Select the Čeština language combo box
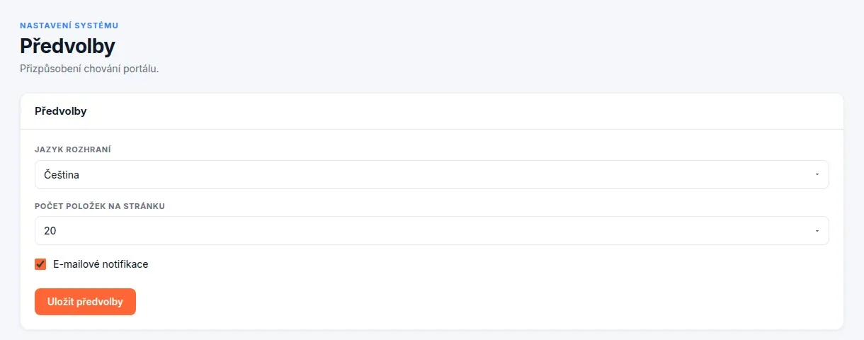The image size is (864, 340). coord(431,174)
